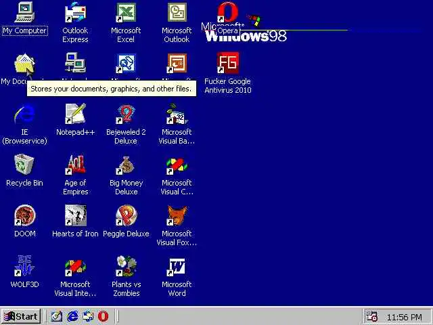Click the Microsoft Publisher desktop icon

pyautogui.click(x=126, y=64)
